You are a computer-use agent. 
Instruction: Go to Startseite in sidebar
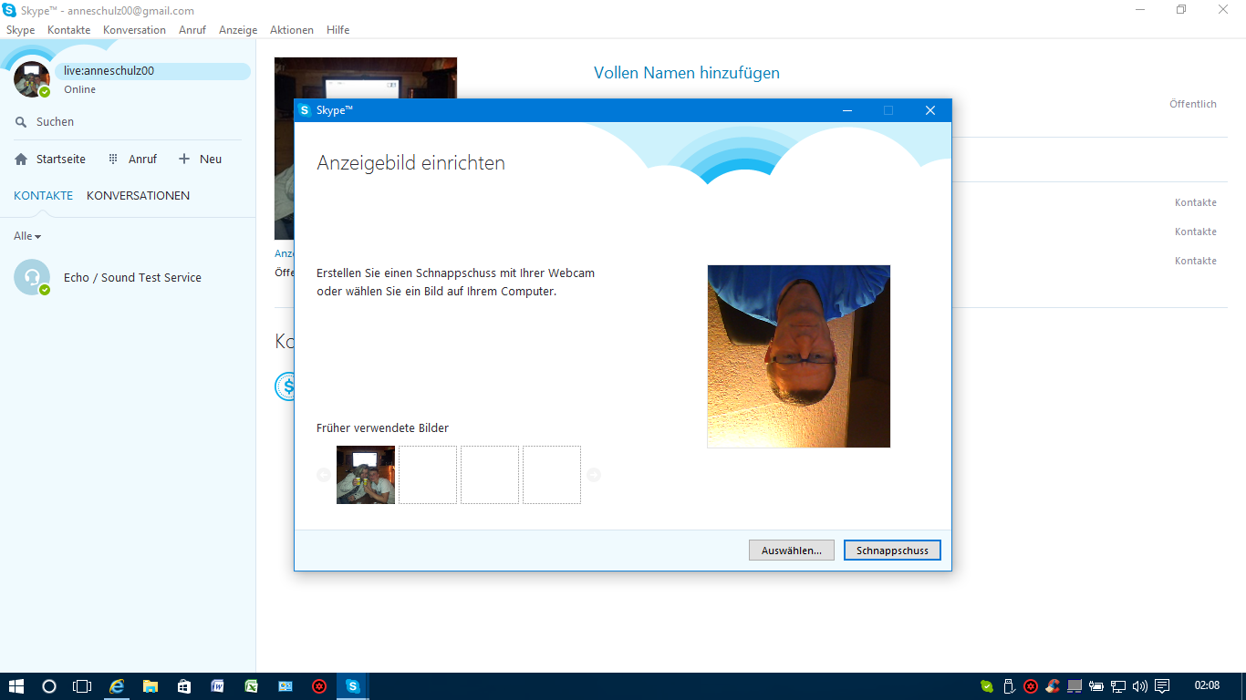pos(50,159)
